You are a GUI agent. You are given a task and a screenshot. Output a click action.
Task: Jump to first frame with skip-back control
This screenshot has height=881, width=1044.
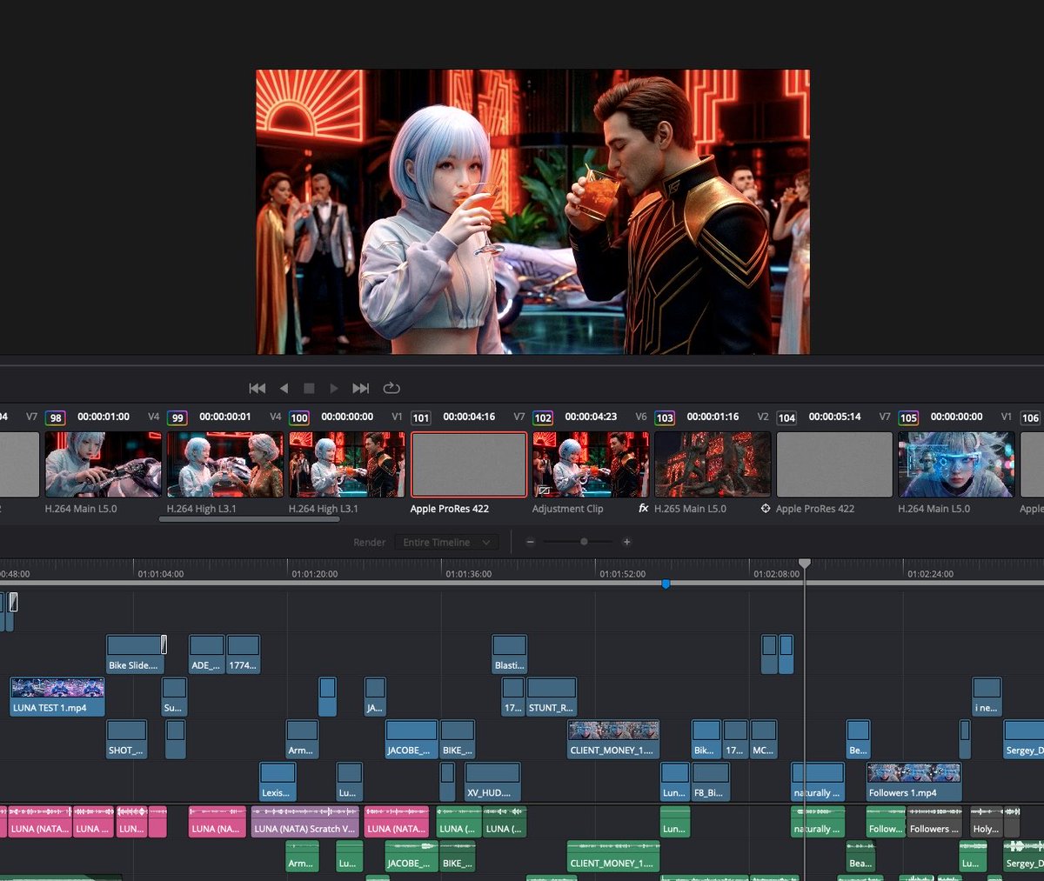point(258,388)
